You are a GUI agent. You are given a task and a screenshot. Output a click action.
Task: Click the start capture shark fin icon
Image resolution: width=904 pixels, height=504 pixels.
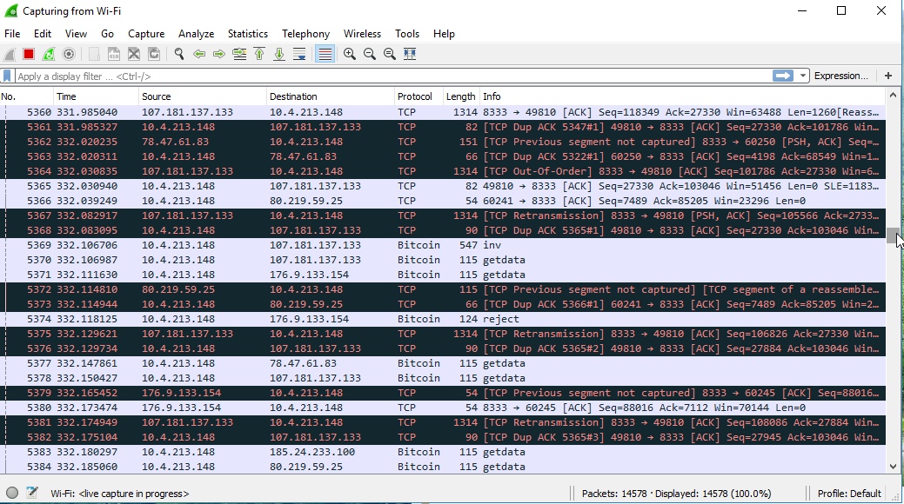point(10,54)
